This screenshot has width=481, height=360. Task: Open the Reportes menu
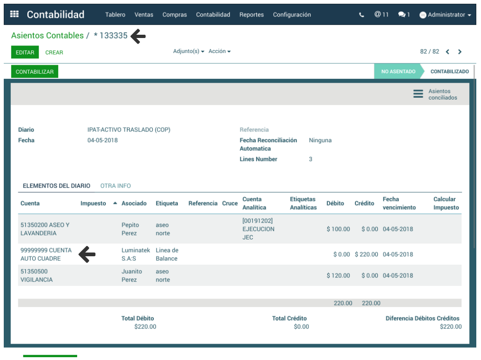pyautogui.click(x=252, y=15)
